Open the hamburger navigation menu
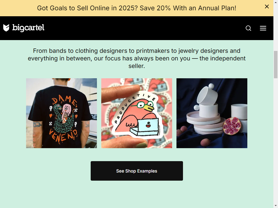278x208 pixels. pyautogui.click(x=263, y=28)
